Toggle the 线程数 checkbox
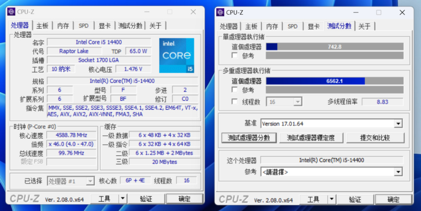Image resolution: width=421 pixels, height=211 pixels. (x=235, y=102)
